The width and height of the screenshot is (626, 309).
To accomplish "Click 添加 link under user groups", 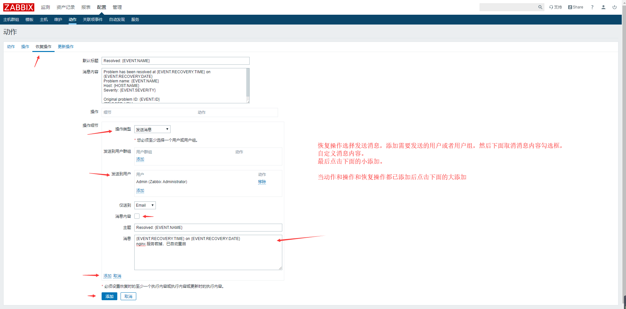I will point(140,159).
